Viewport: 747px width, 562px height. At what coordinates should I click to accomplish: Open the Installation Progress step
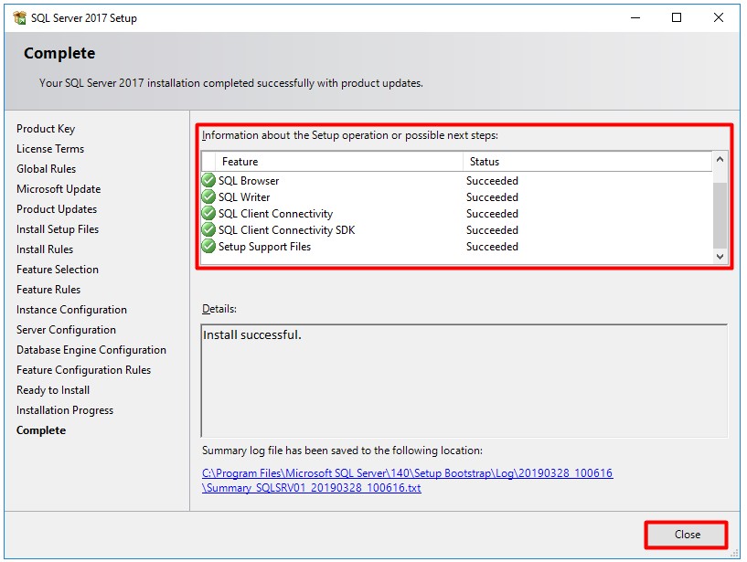point(64,409)
